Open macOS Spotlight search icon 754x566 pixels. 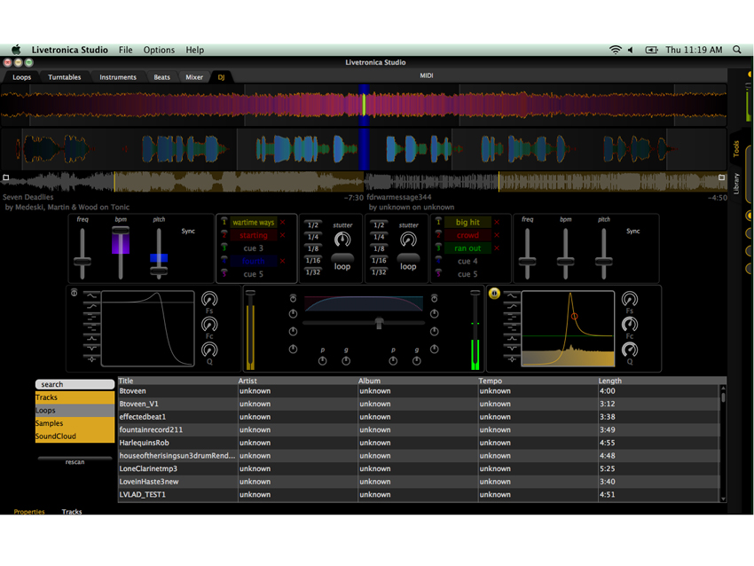[736, 50]
